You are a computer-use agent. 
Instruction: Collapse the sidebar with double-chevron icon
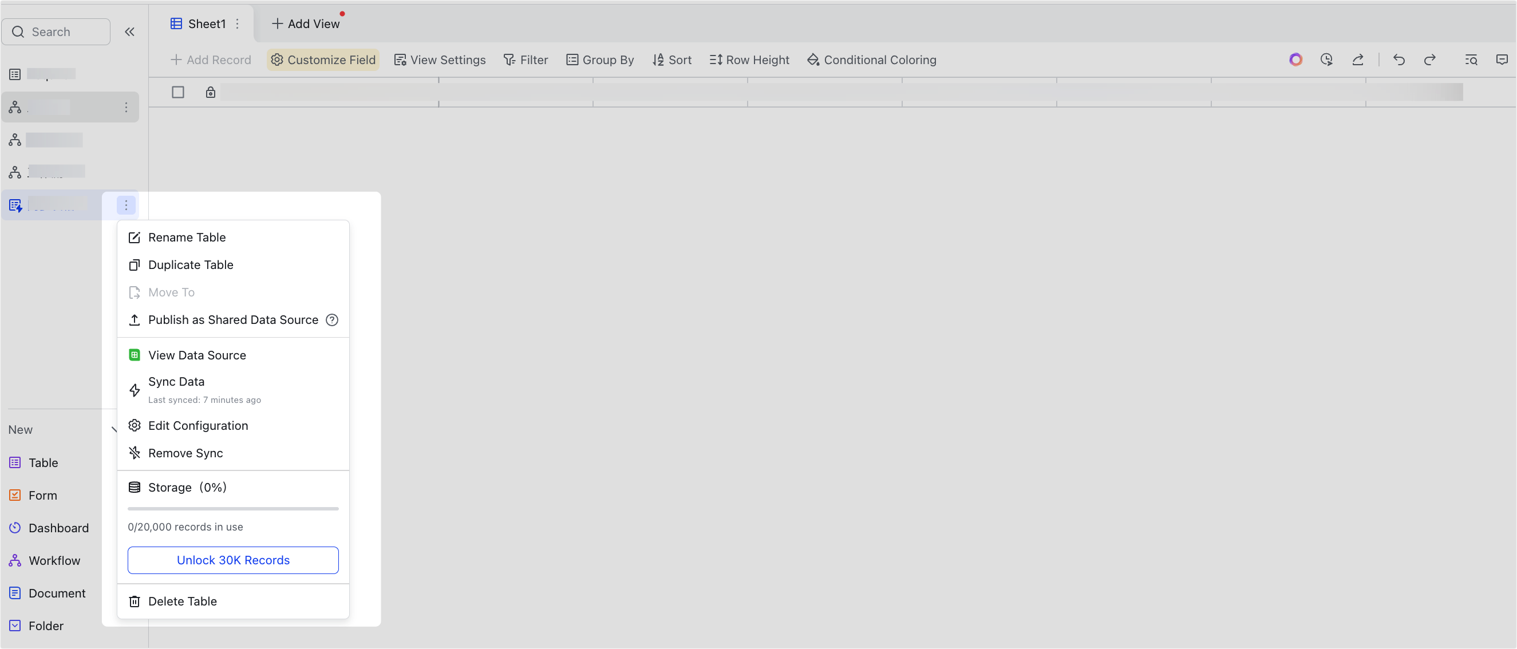click(x=129, y=32)
